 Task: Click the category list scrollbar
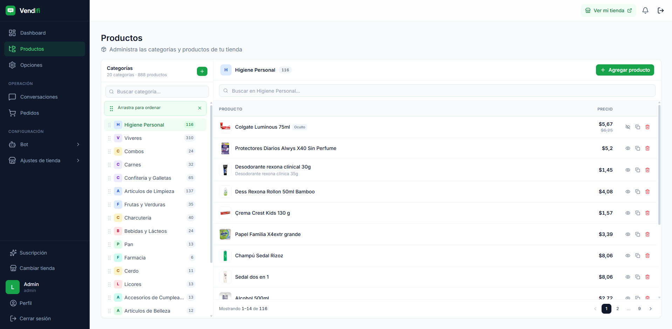pos(211,184)
